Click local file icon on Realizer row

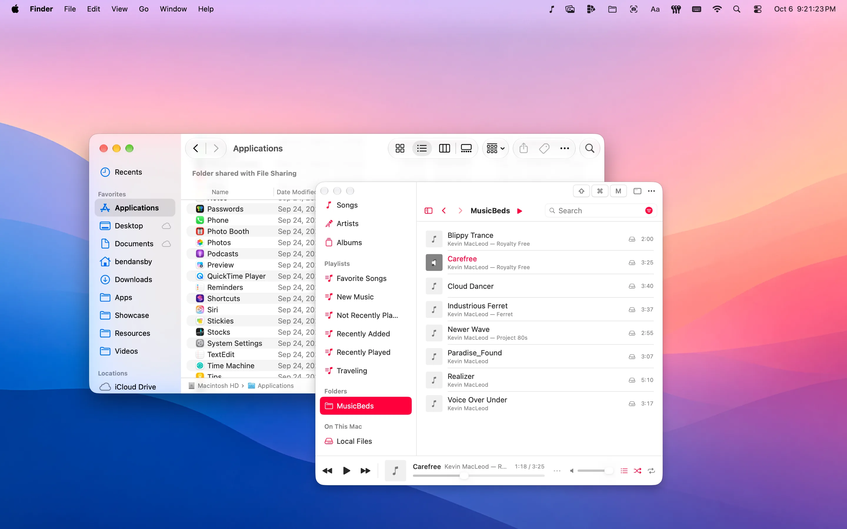[x=632, y=380]
